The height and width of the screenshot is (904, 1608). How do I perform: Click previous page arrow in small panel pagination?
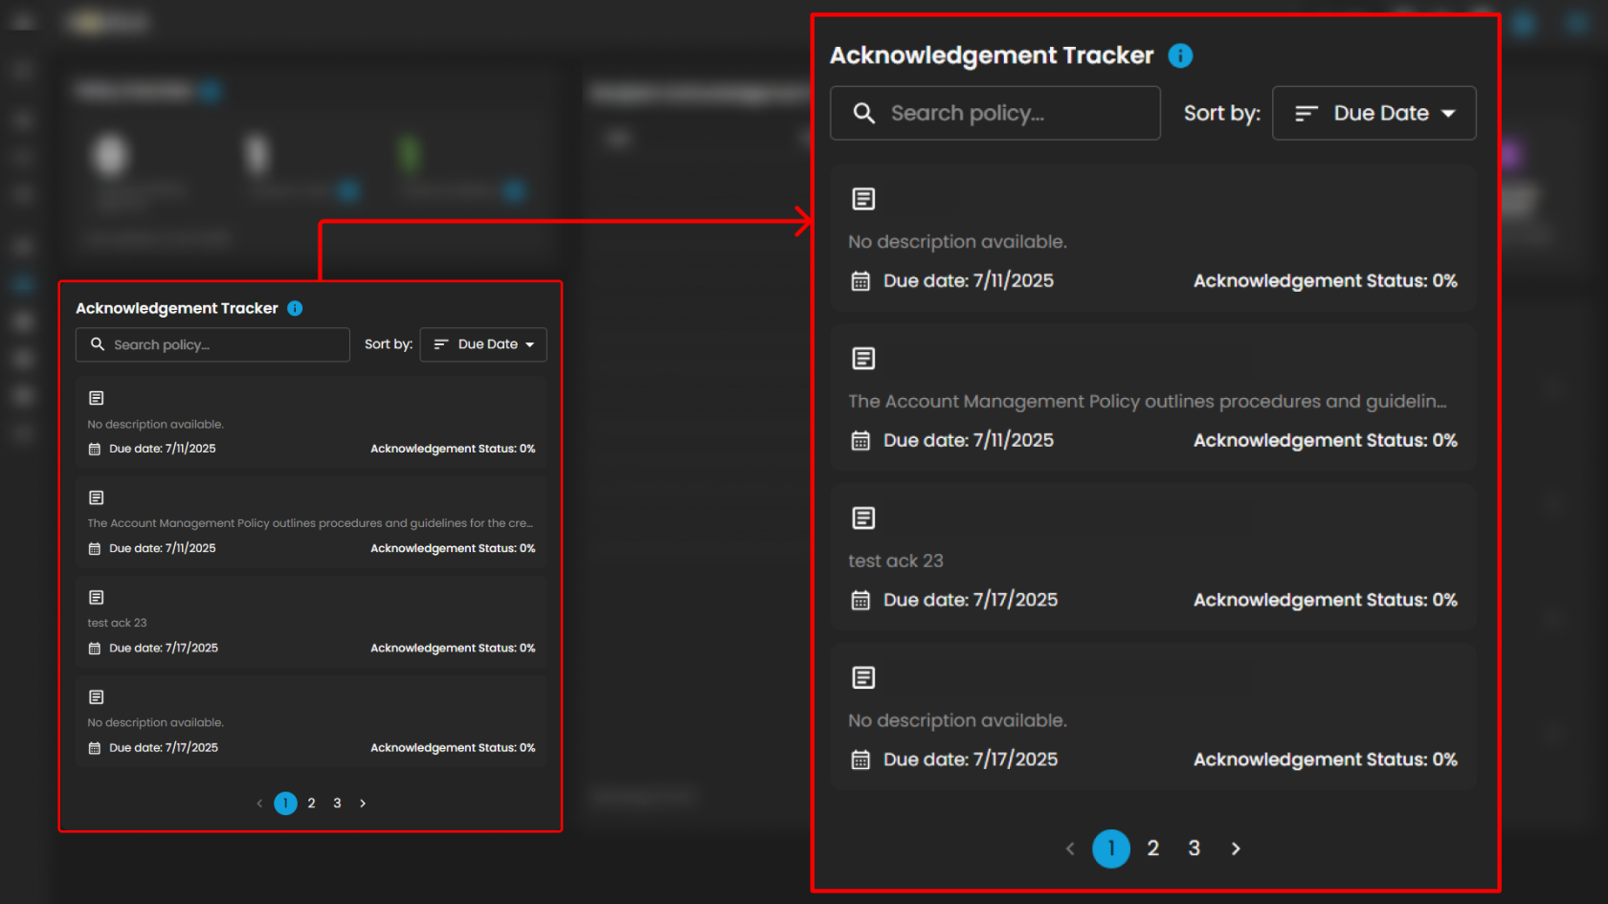tap(259, 804)
